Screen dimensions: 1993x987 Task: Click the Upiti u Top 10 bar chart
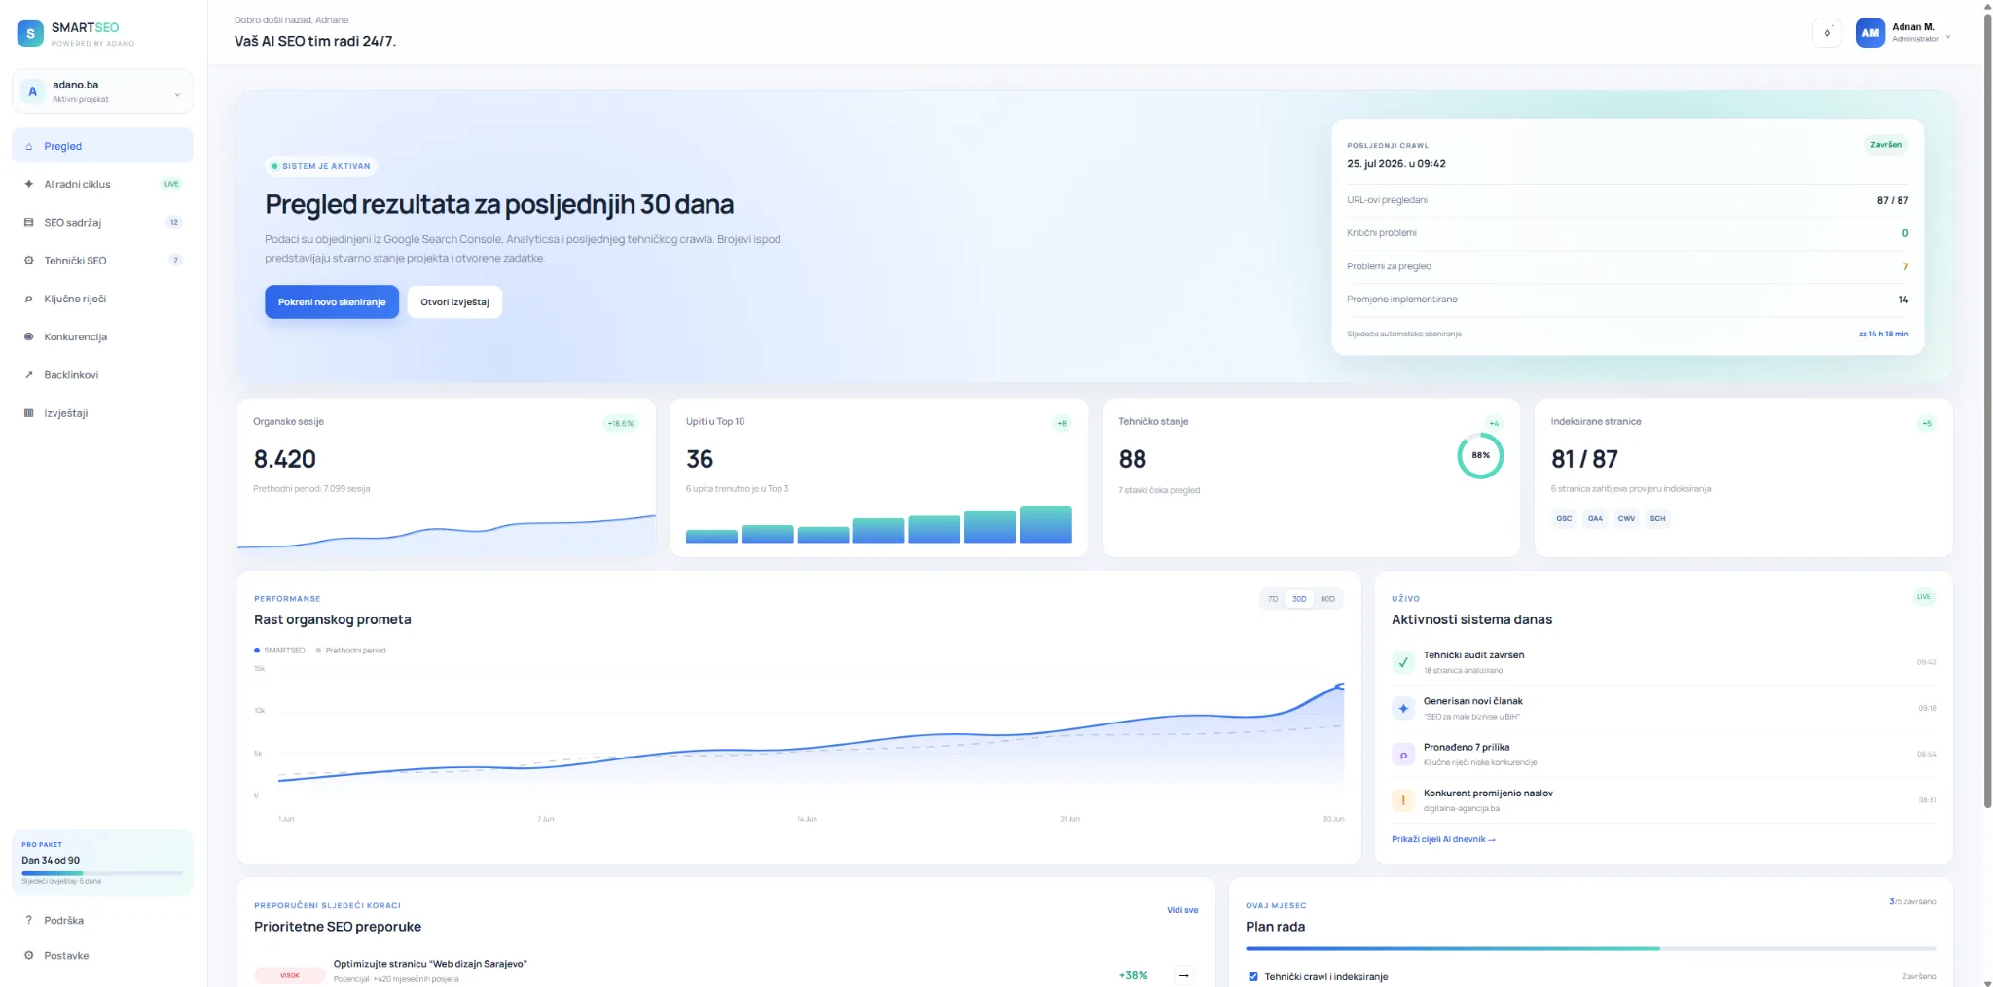click(879, 524)
